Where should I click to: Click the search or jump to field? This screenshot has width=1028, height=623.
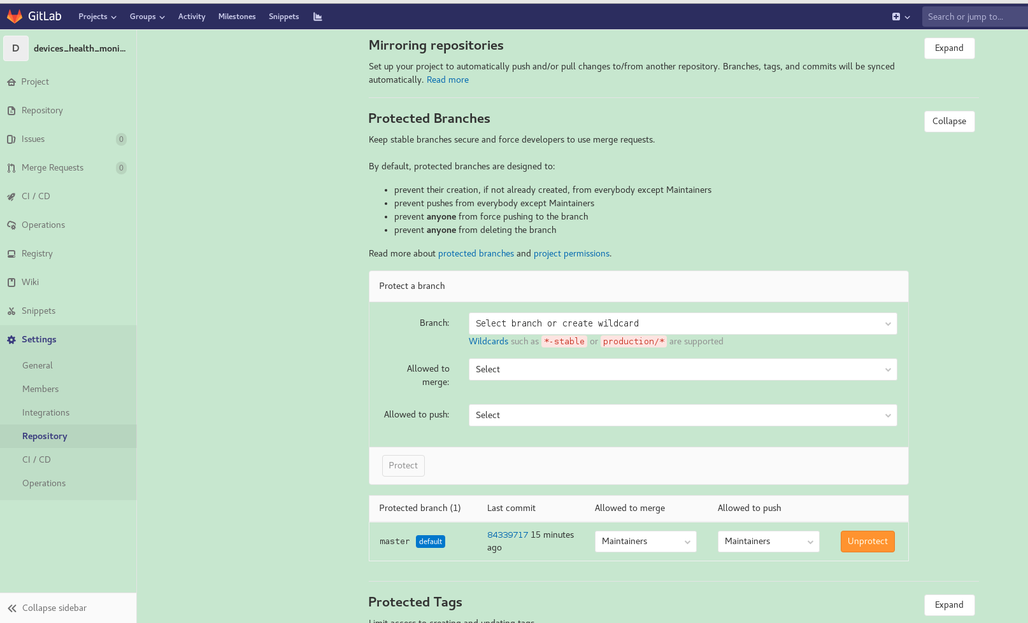[974, 17]
